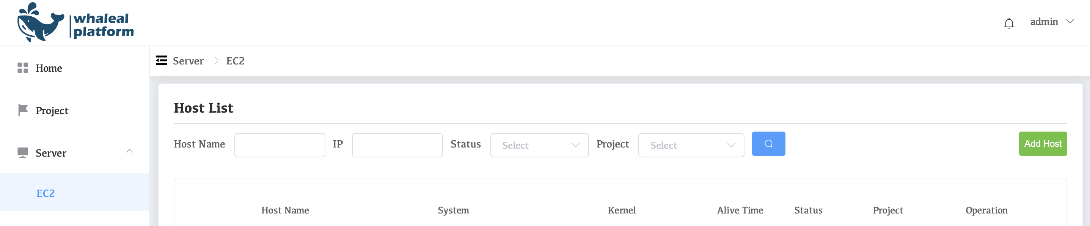
Task: Click the EC2 breadcrumb label
Action: point(235,61)
